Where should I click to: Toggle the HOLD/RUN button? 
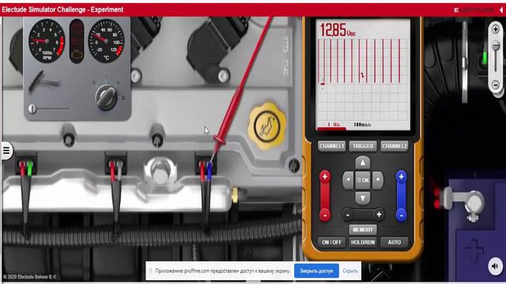coord(363,242)
